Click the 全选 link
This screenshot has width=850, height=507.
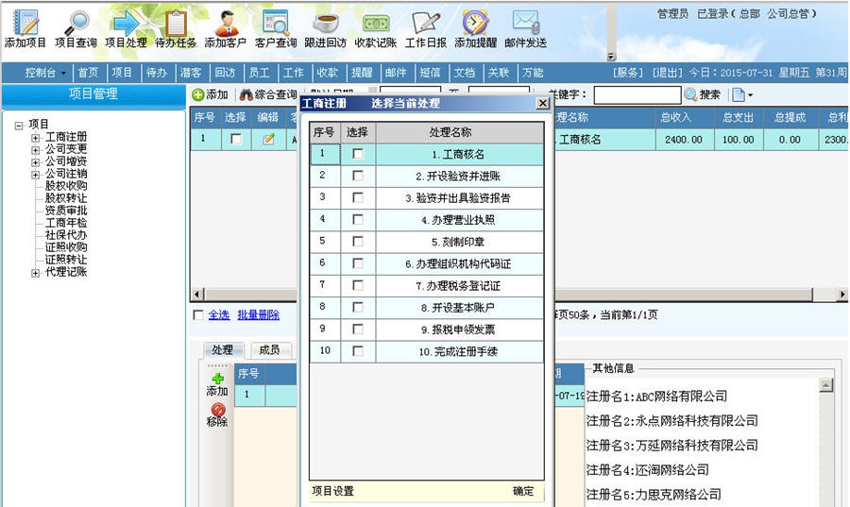(219, 314)
